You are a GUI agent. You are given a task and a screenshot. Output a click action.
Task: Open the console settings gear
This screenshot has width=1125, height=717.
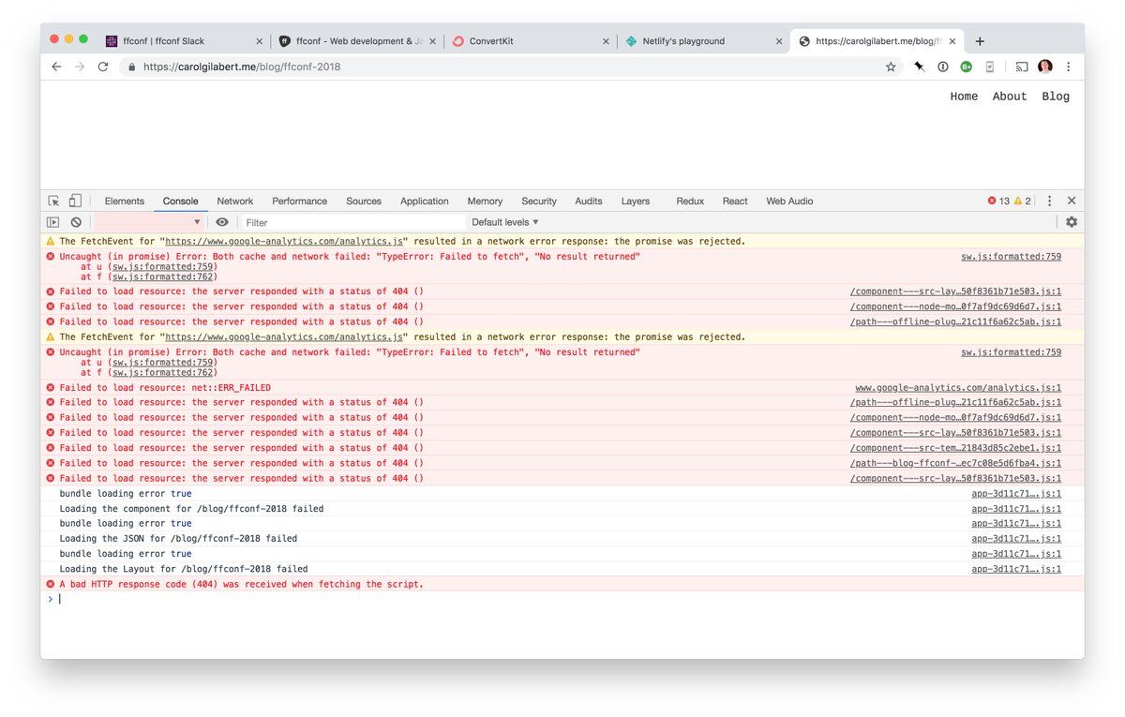pyautogui.click(x=1072, y=222)
